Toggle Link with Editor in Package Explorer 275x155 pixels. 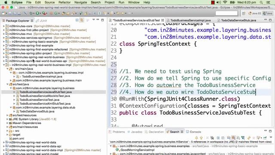point(82,20)
